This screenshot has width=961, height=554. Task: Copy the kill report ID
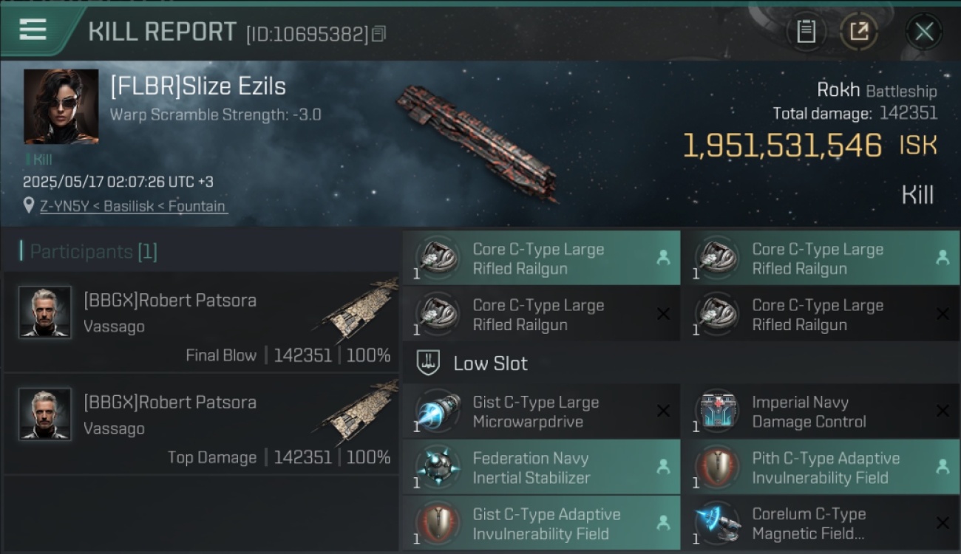point(378,34)
